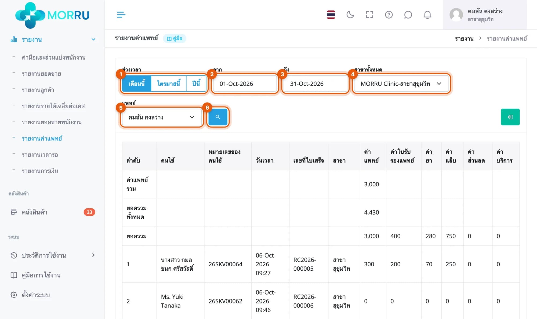Click the คลังสินค้า store icon
537x319 pixels.
click(x=14, y=212)
